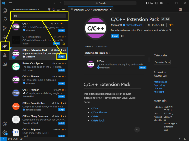Install the C/C++ Microsoft extension
Image resolution: width=189 pixels, height=141 pixels.
click(61, 30)
